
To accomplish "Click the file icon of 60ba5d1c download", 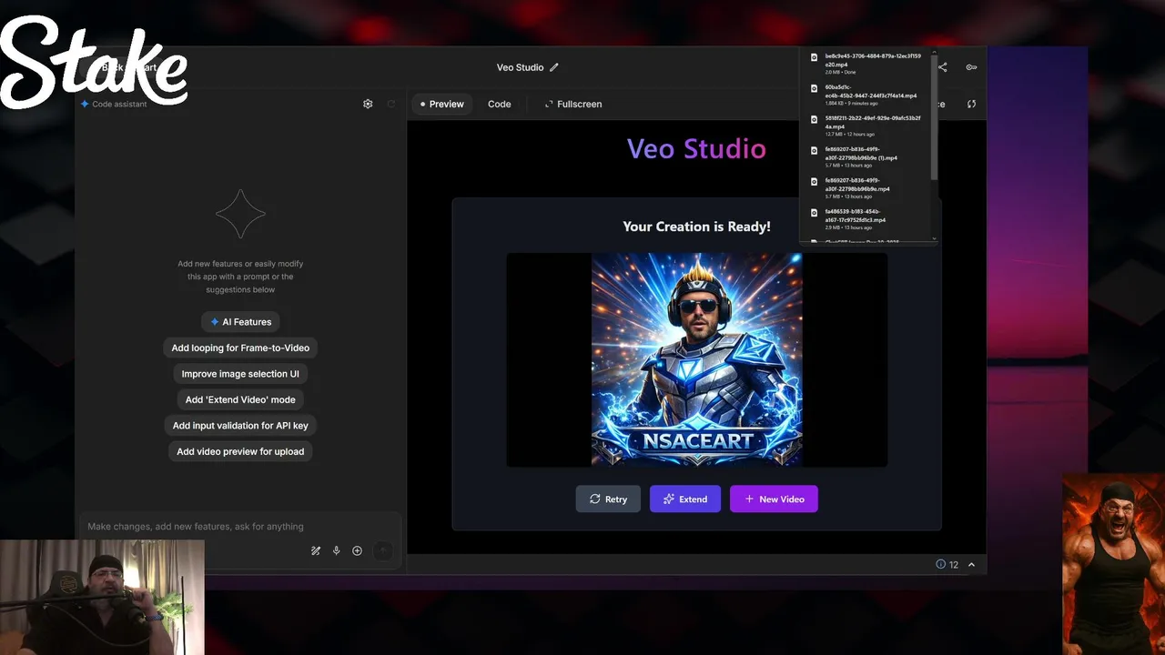I will (x=814, y=88).
